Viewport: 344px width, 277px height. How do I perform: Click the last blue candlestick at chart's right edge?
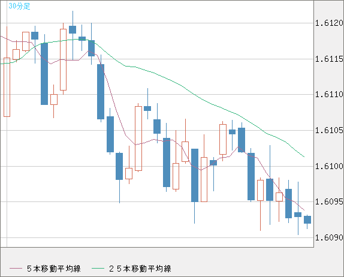307,219
